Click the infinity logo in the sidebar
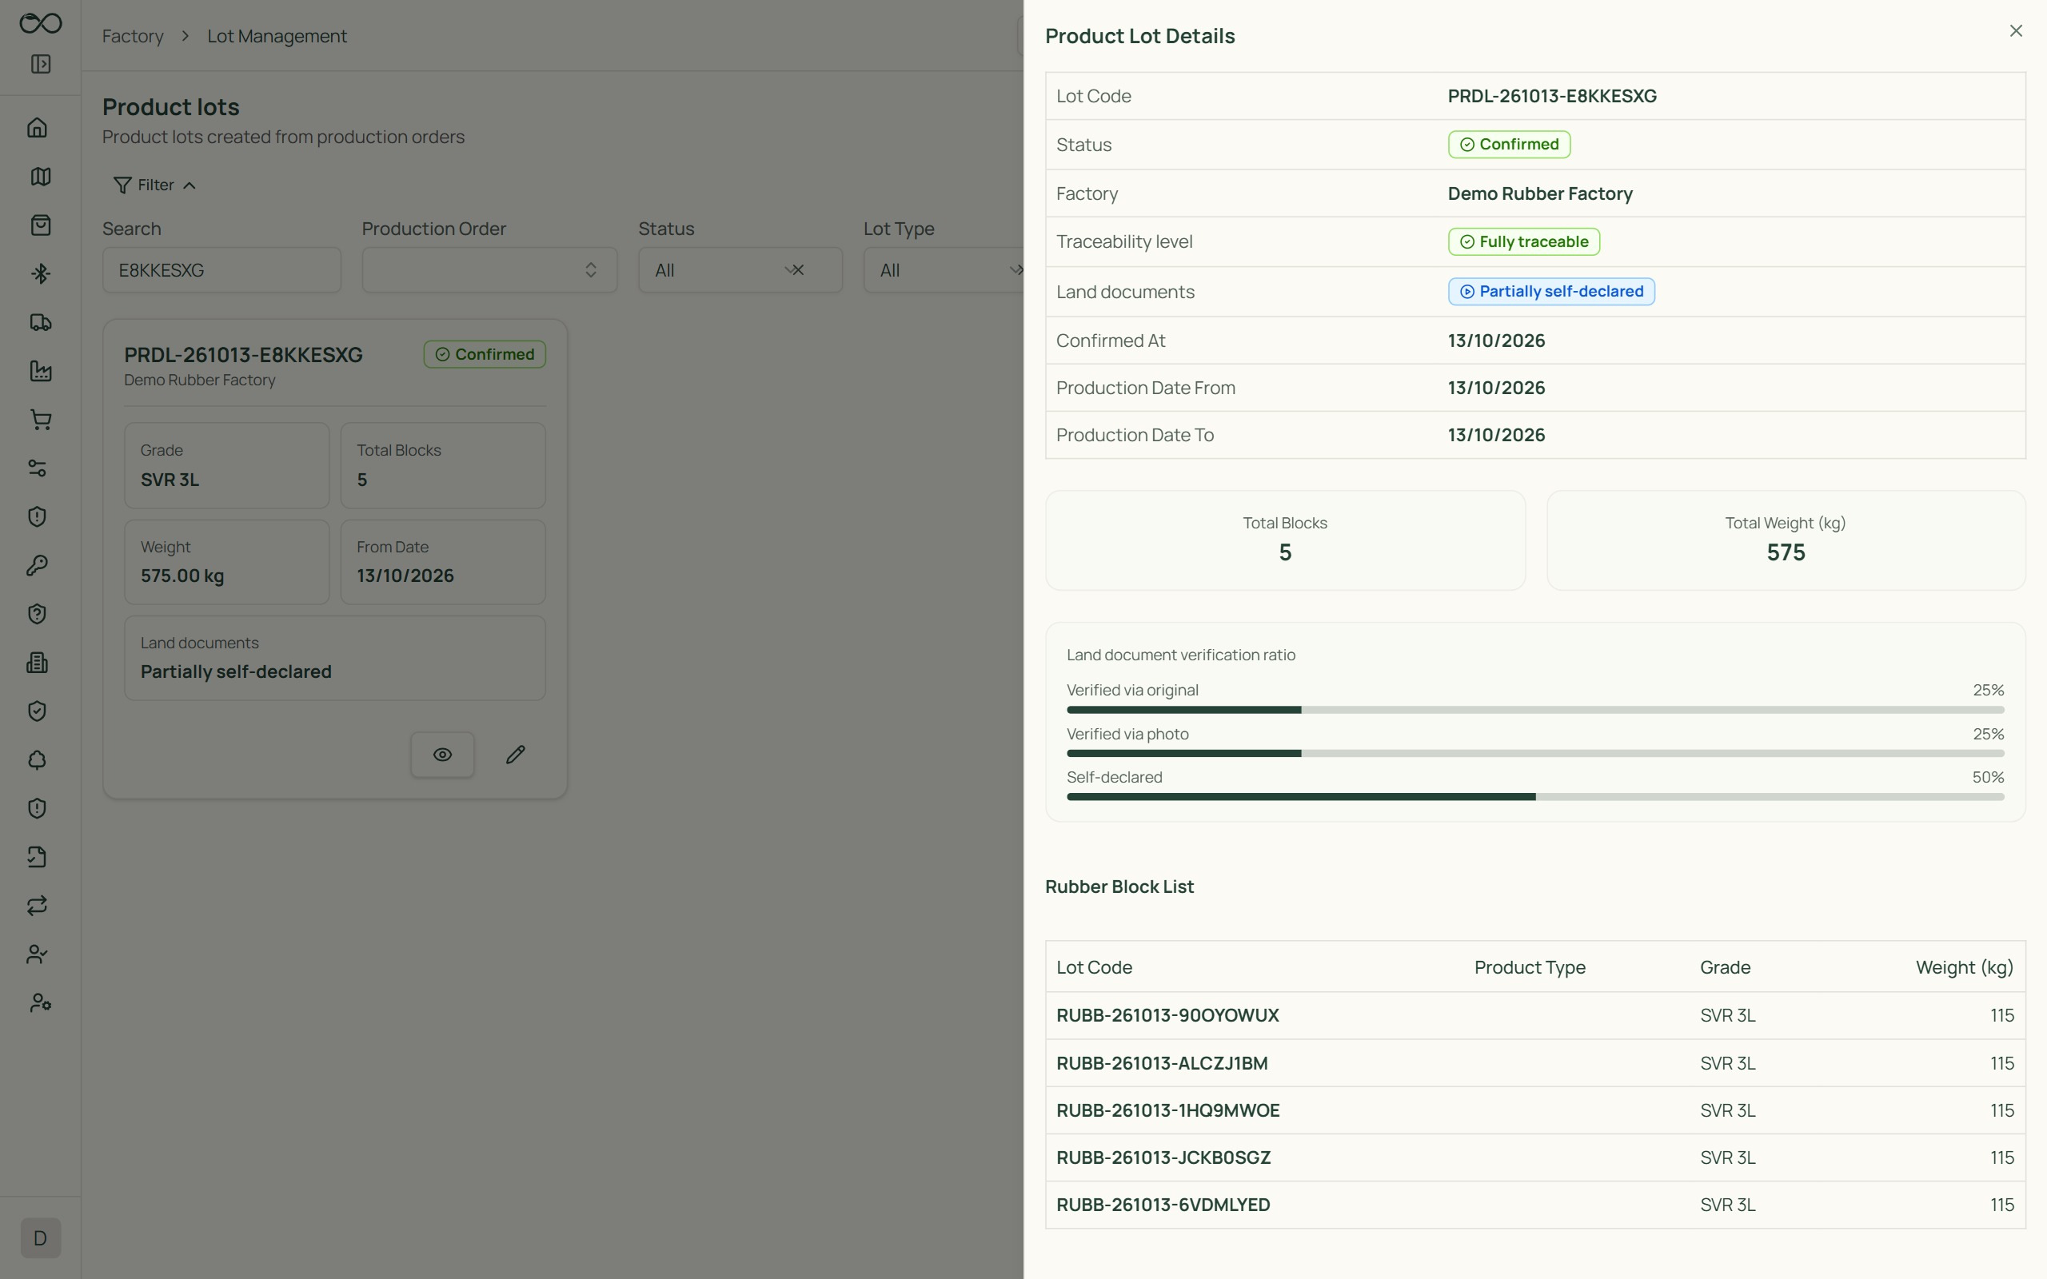Viewport: 2047px width, 1279px height. coord(41,24)
